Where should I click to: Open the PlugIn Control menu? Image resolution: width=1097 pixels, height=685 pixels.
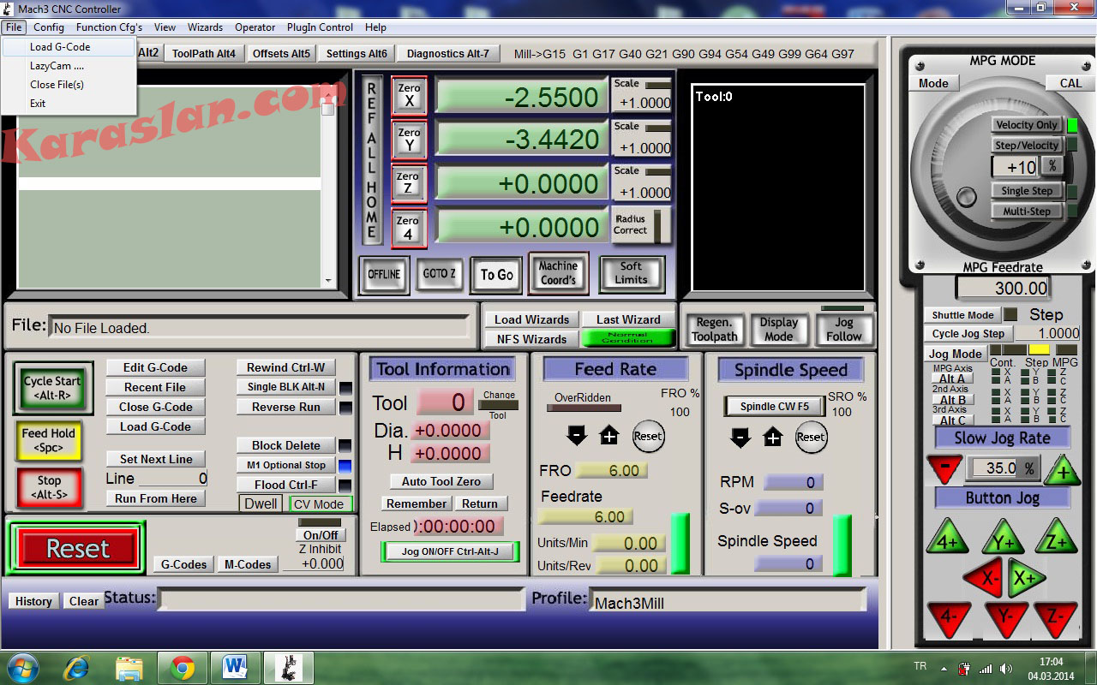point(320,27)
